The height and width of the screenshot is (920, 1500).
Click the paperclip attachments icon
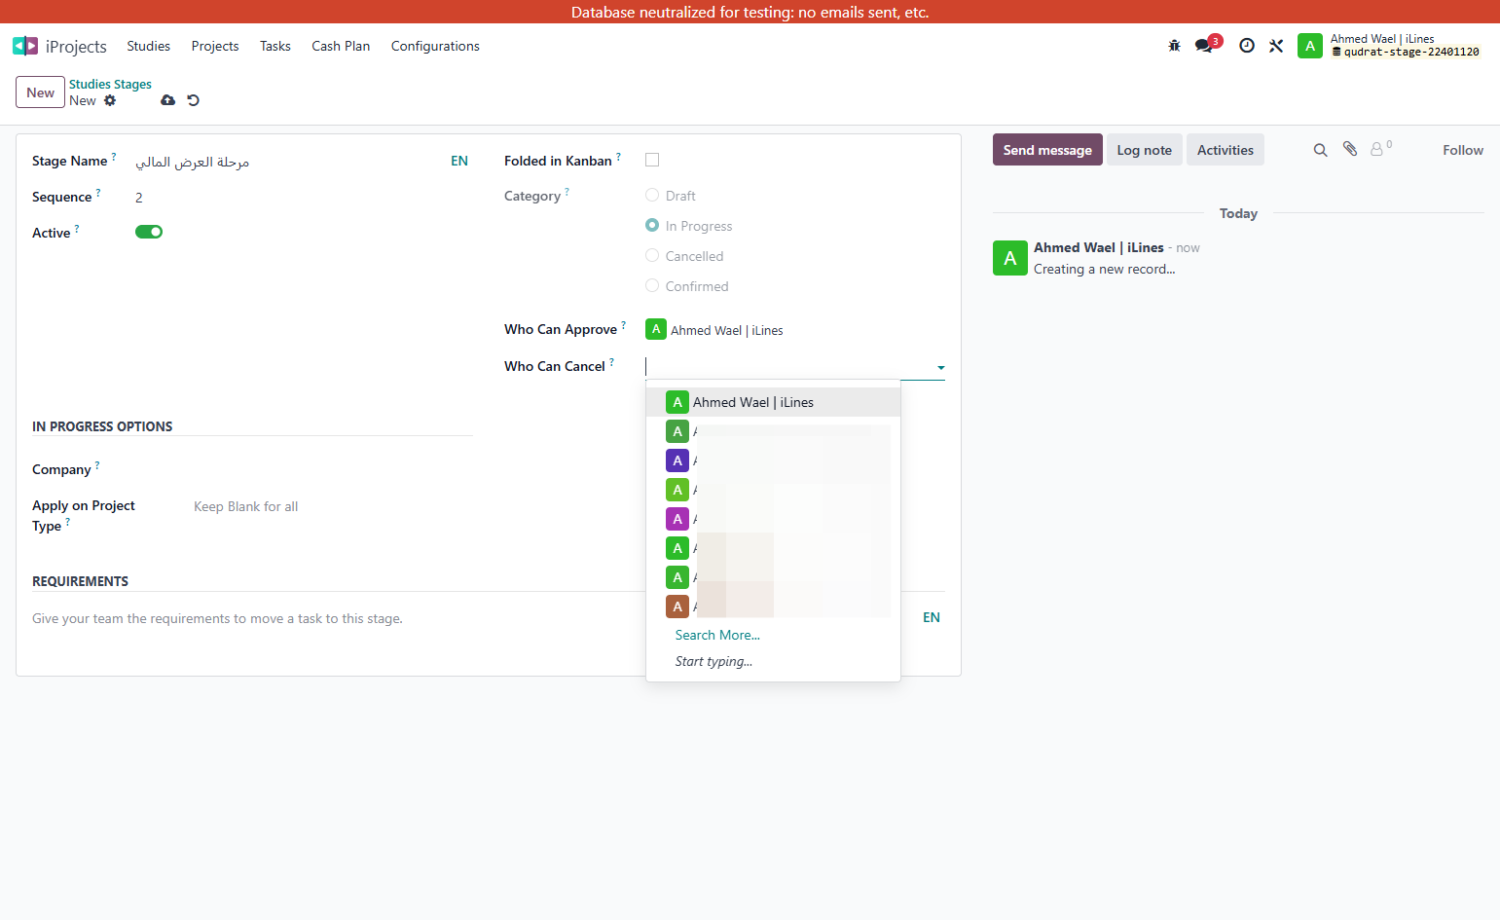tap(1350, 149)
